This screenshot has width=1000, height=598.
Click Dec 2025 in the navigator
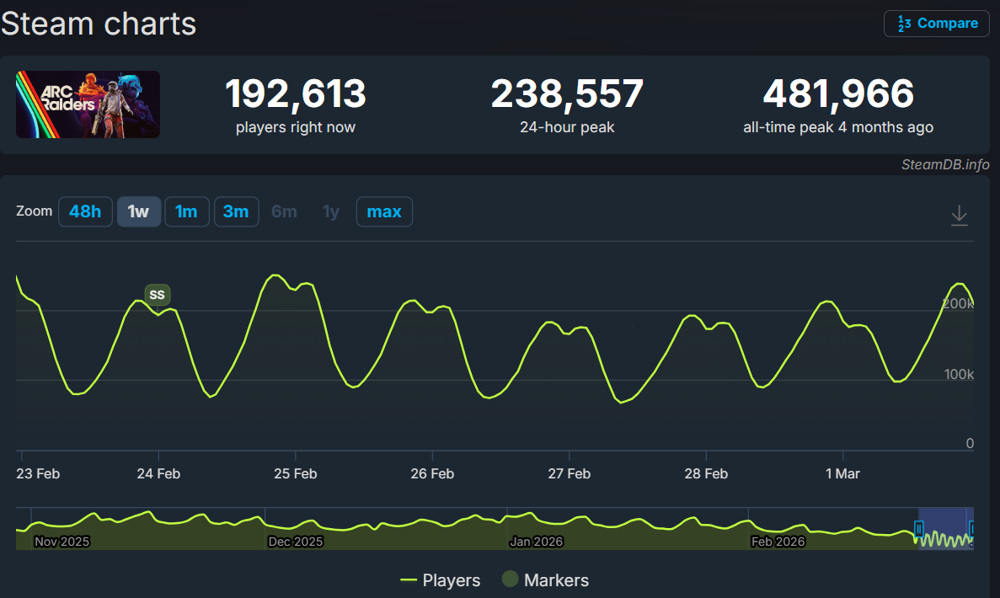click(x=295, y=542)
